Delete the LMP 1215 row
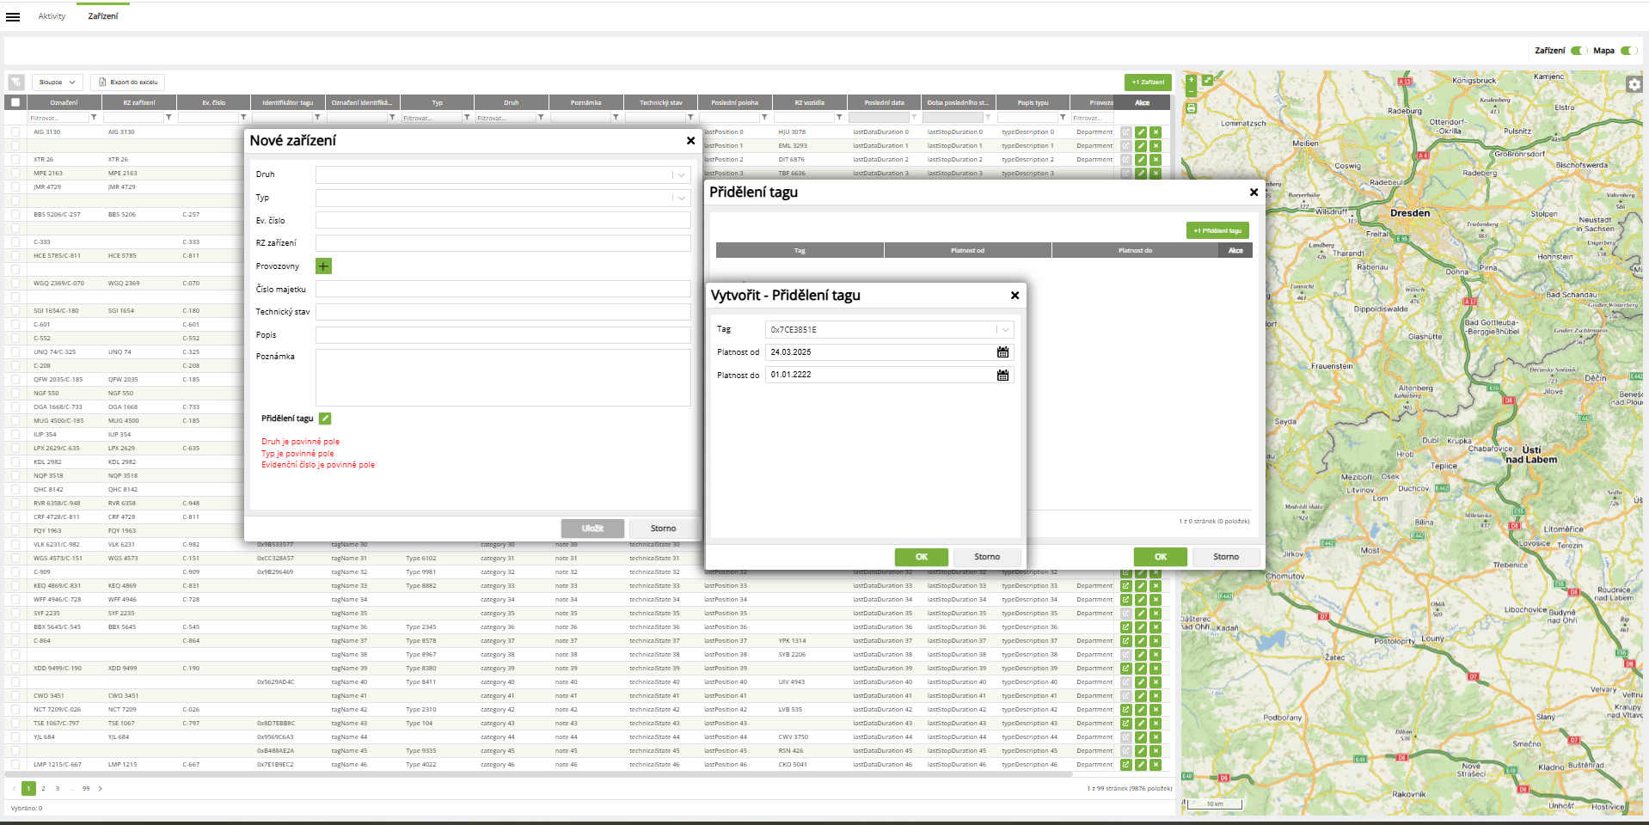 coord(1156,765)
